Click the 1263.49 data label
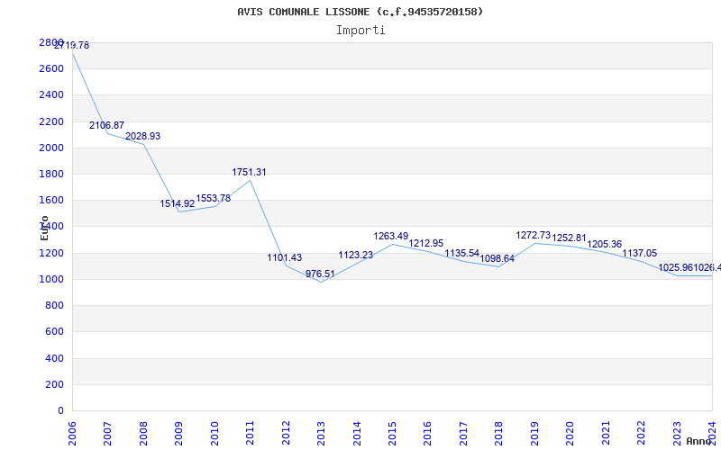Viewport: 721px width, 450px height. (391, 237)
